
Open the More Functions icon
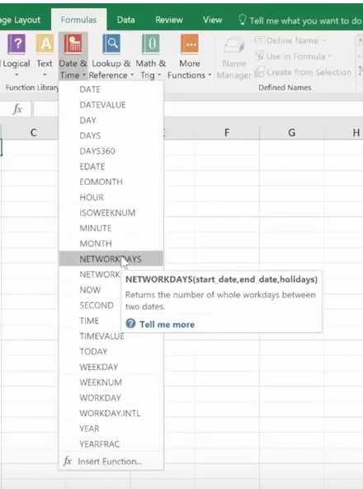[190, 45]
